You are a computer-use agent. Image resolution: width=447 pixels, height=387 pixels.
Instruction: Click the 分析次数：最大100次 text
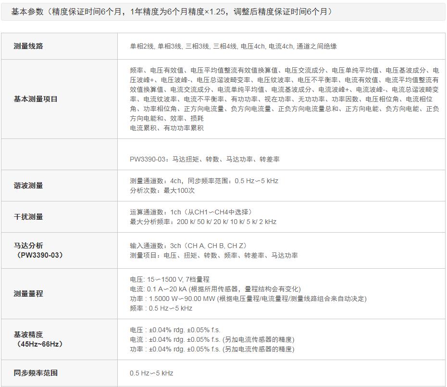point(162,190)
